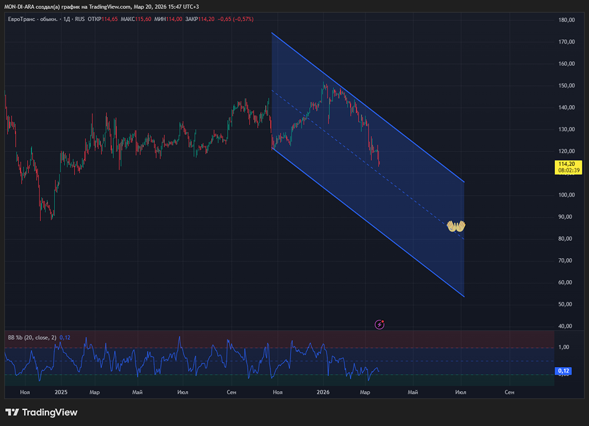Click the 50,00 price scale label
The height and width of the screenshot is (426, 589).
(565, 304)
